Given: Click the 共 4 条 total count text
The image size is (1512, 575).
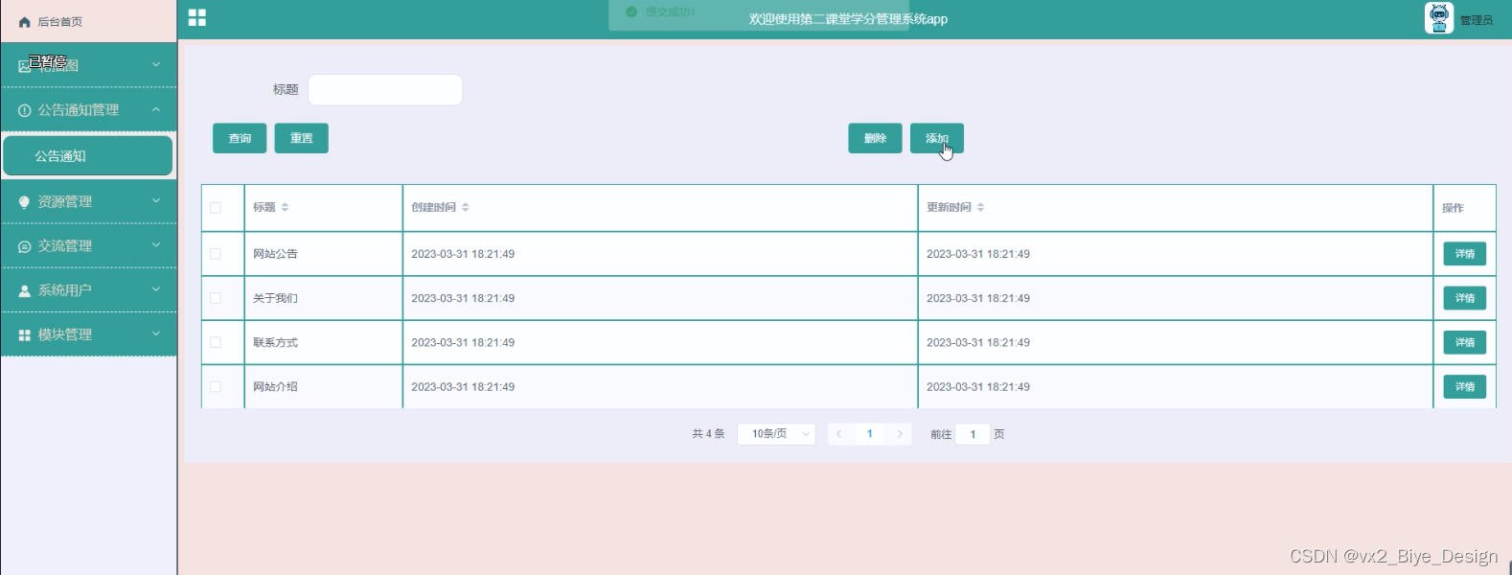Looking at the screenshot, I should coord(708,434).
